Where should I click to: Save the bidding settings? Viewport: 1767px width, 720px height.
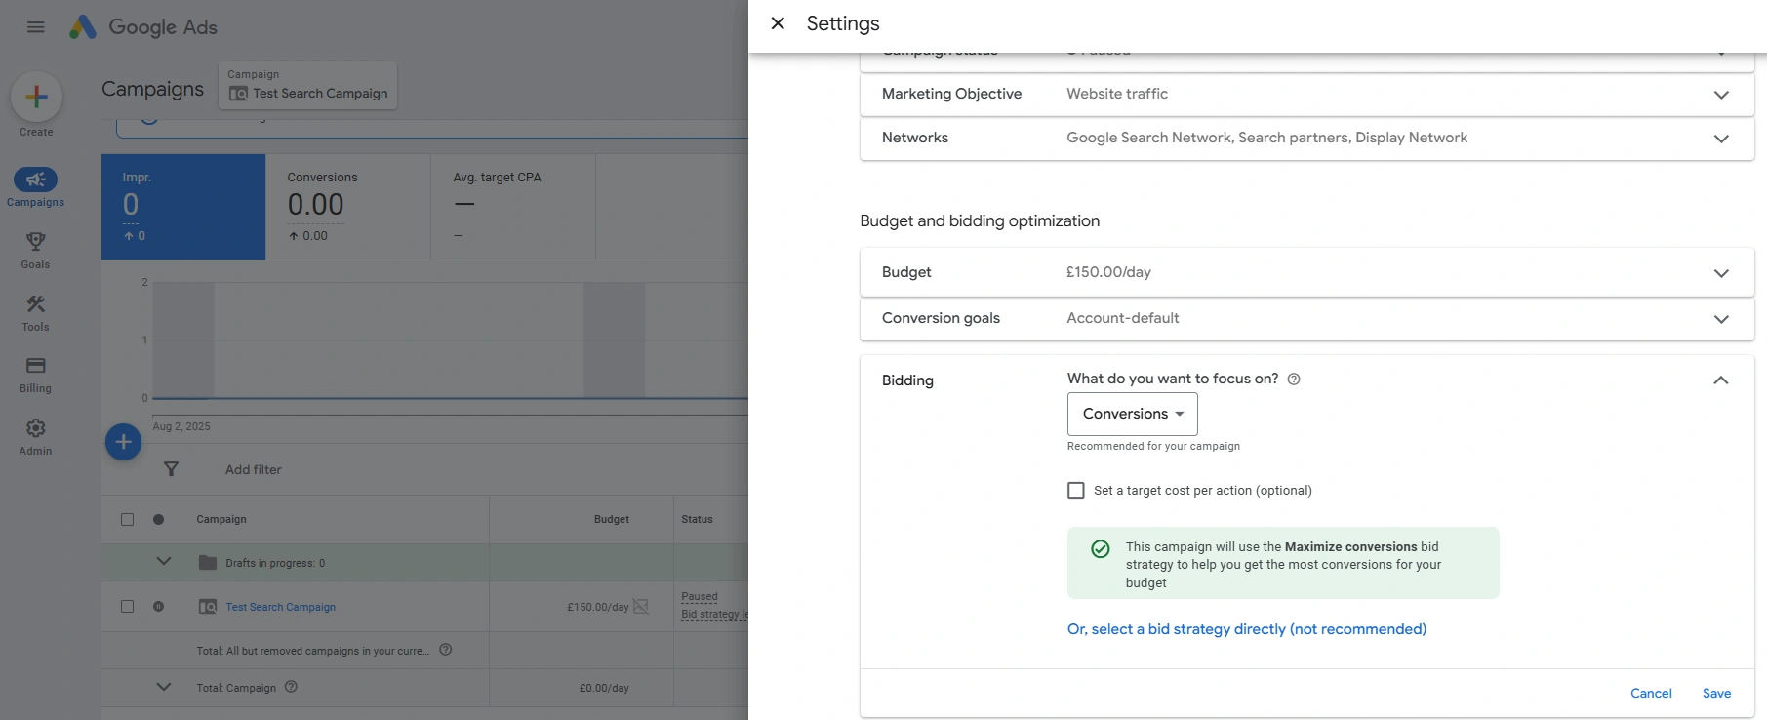pos(1717,693)
